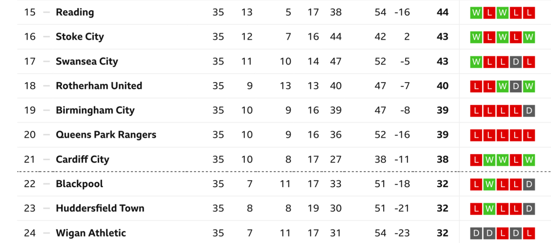
Task: Click Blackpool's green W form badge
Action: pyautogui.click(x=489, y=184)
